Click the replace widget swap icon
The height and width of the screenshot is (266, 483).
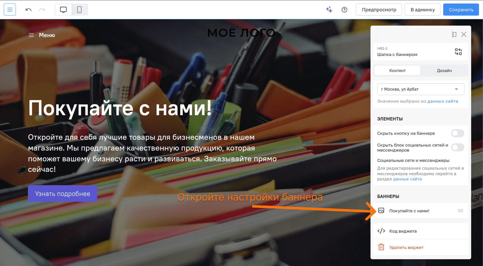(x=458, y=52)
